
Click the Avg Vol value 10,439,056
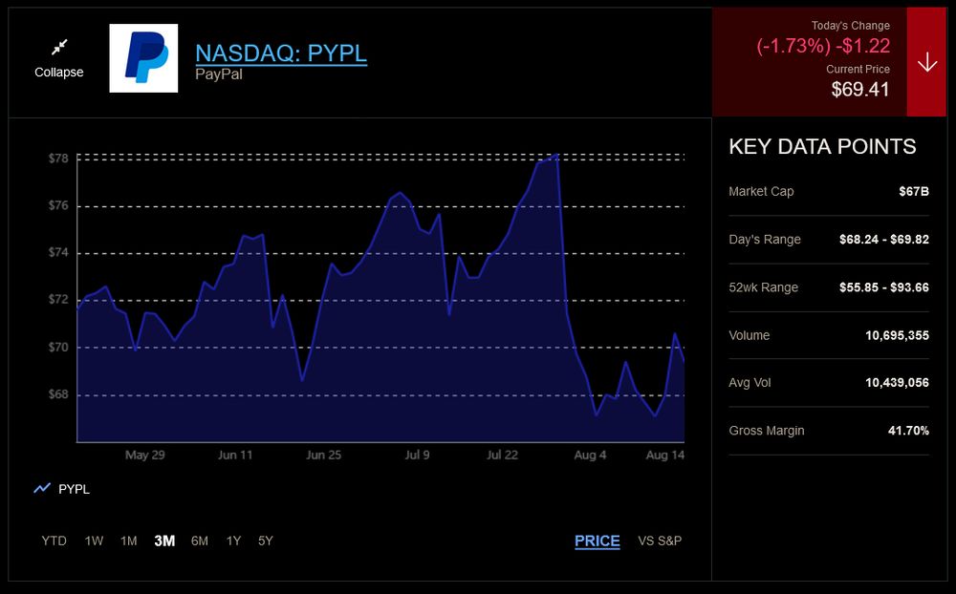pyautogui.click(x=898, y=383)
